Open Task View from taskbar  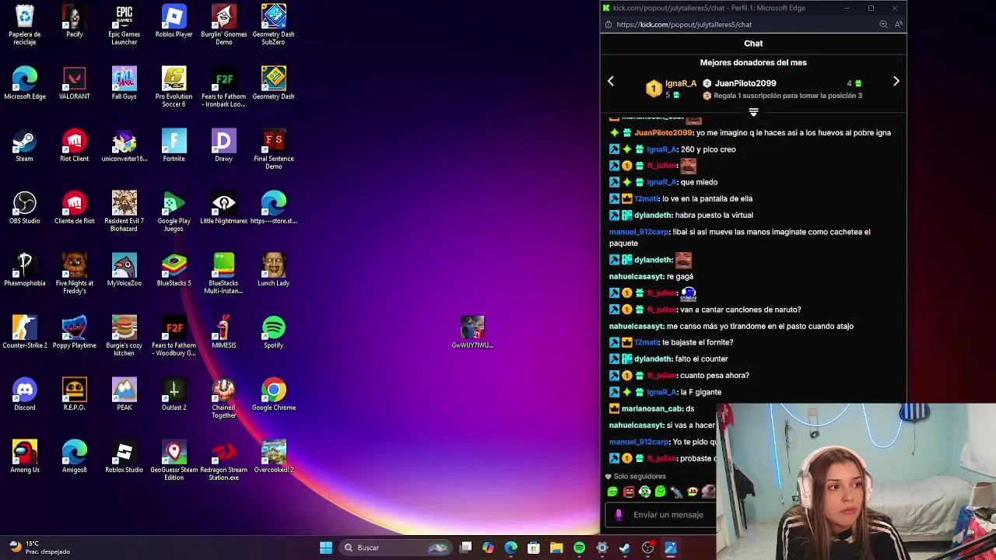click(465, 548)
